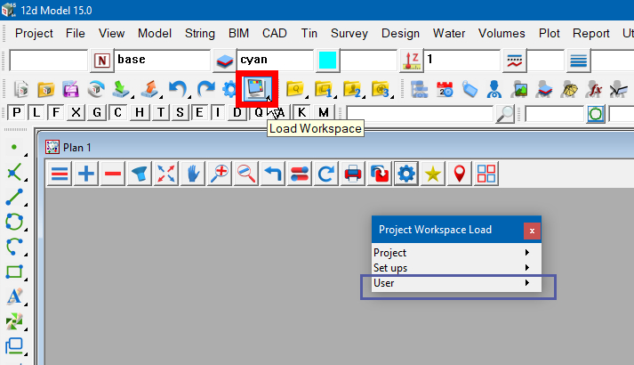Image resolution: width=634 pixels, height=365 pixels.
Task: Click the cyan colour name field
Action: [275, 60]
